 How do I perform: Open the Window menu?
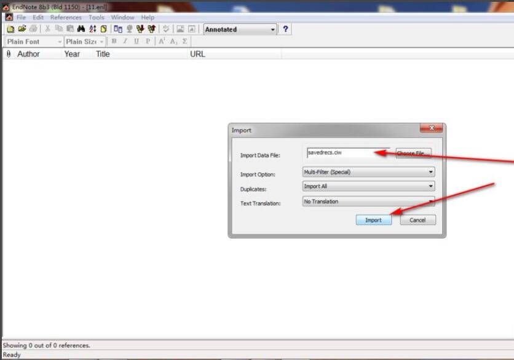click(122, 17)
